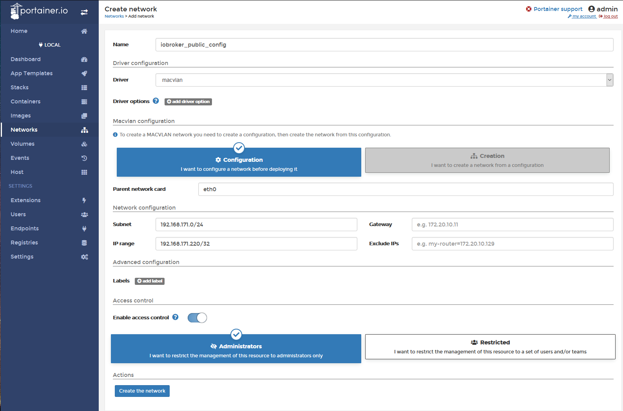
Task: Choose Restricted access control option
Action: click(490, 347)
